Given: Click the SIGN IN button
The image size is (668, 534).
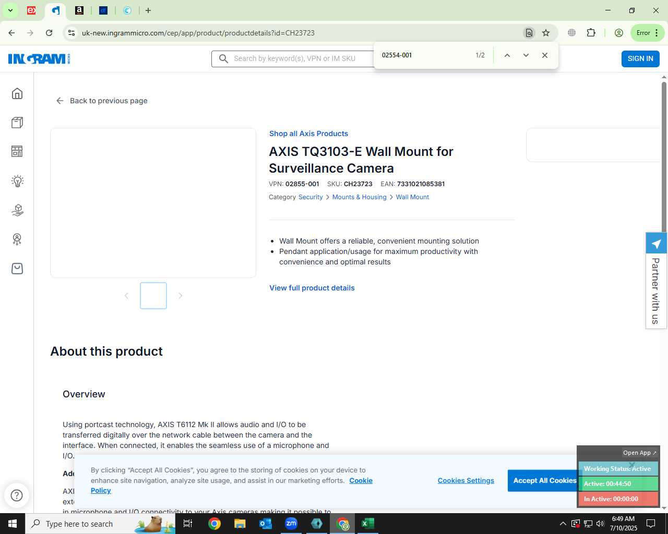Looking at the screenshot, I should coord(640,58).
